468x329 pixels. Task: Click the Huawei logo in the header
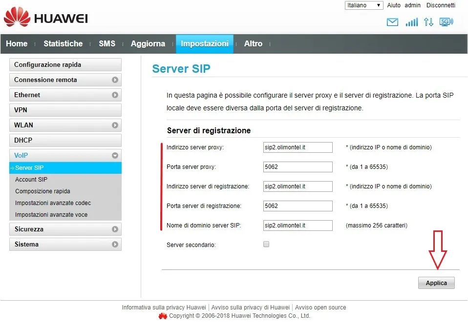46,18
